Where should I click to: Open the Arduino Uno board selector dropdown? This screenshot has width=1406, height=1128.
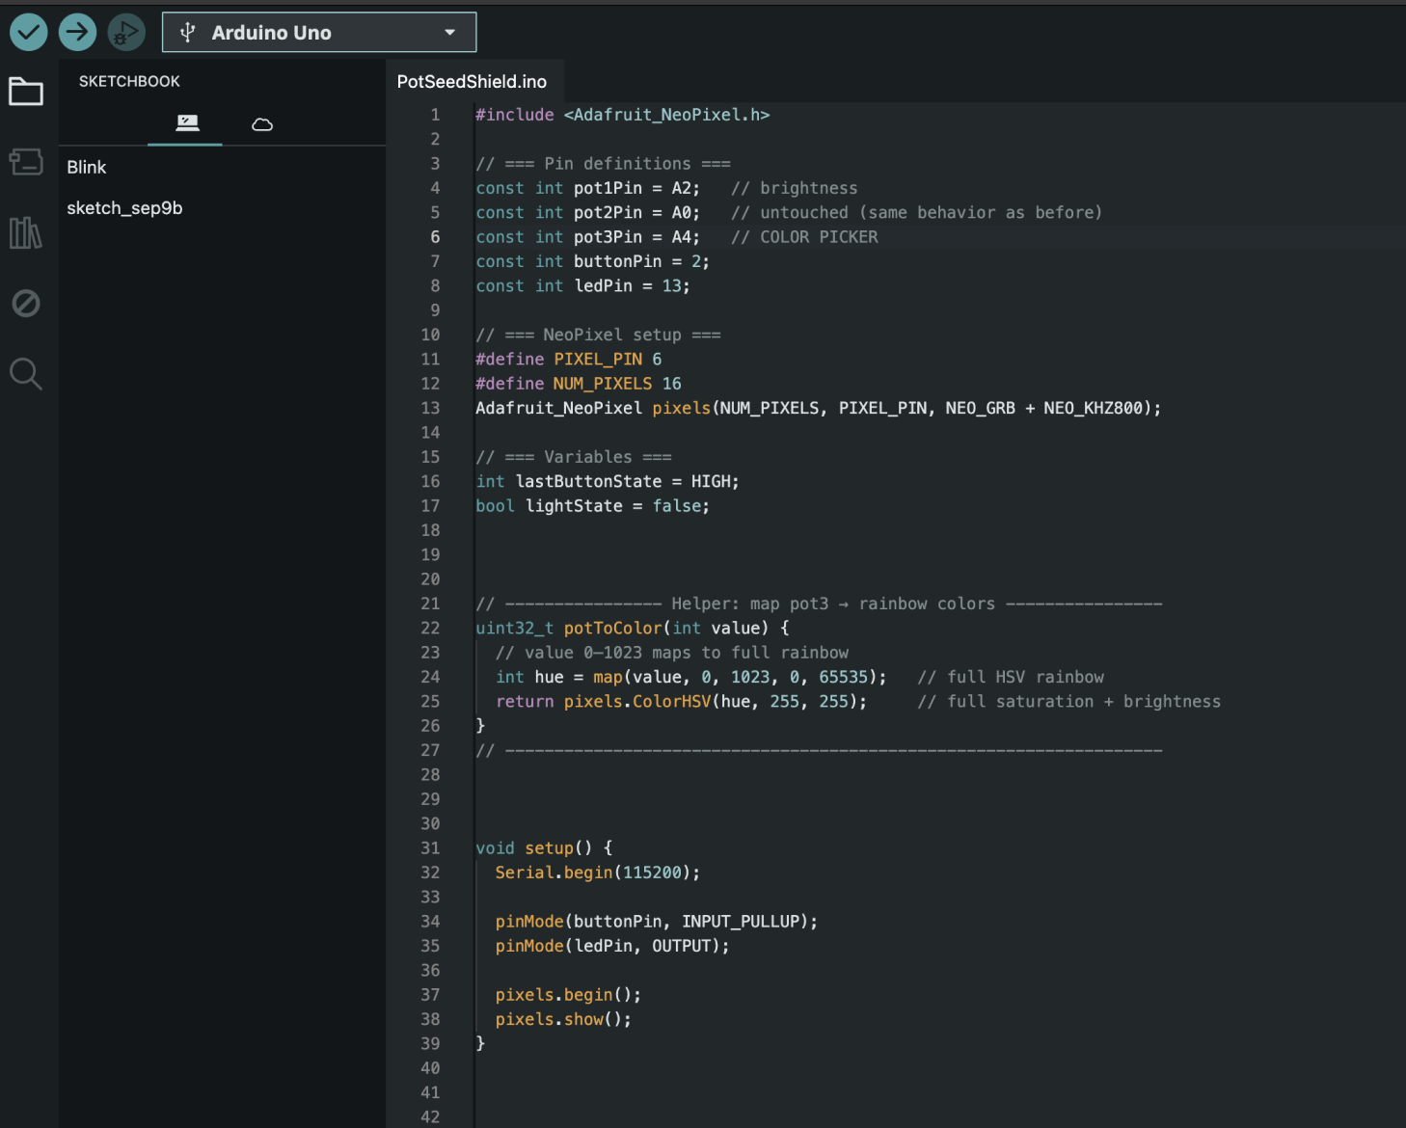point(318,33)
